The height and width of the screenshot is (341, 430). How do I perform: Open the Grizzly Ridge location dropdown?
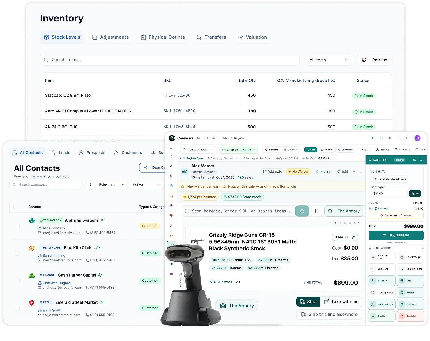[198, 150]
